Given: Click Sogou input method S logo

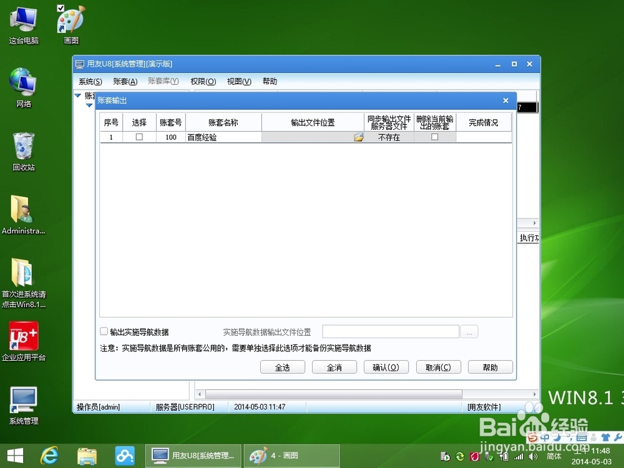Looking at the screenshot, I should click(x=532, y=438).
